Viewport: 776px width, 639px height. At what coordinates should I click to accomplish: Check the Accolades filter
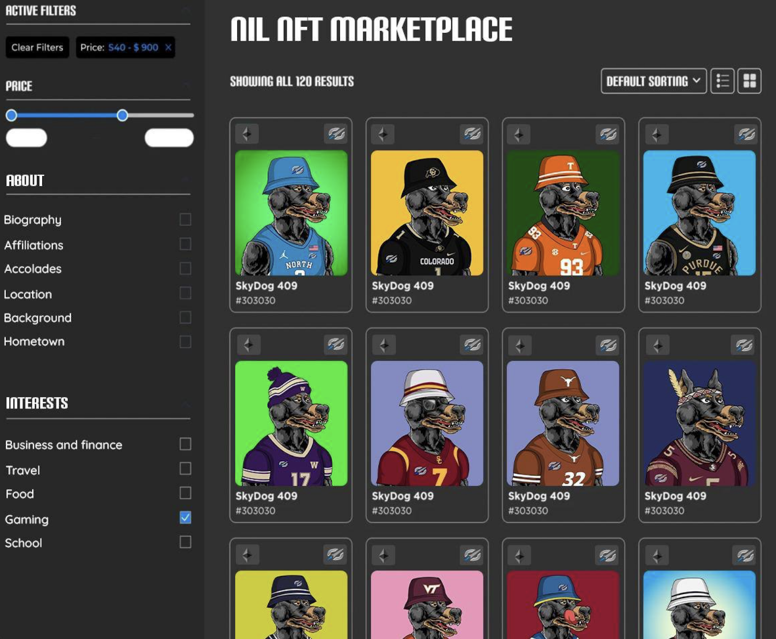tap(185, 268)
